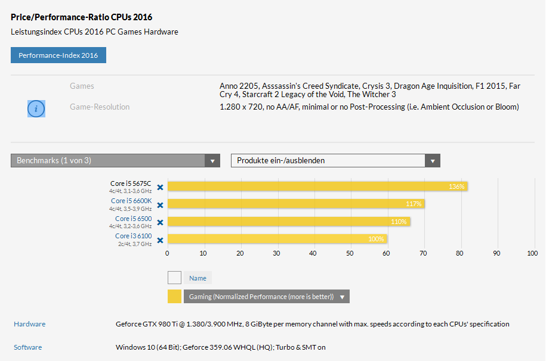Click the 110% bar of Core i5 6500
Screen dimensions: 546x361
click(289, 222)
